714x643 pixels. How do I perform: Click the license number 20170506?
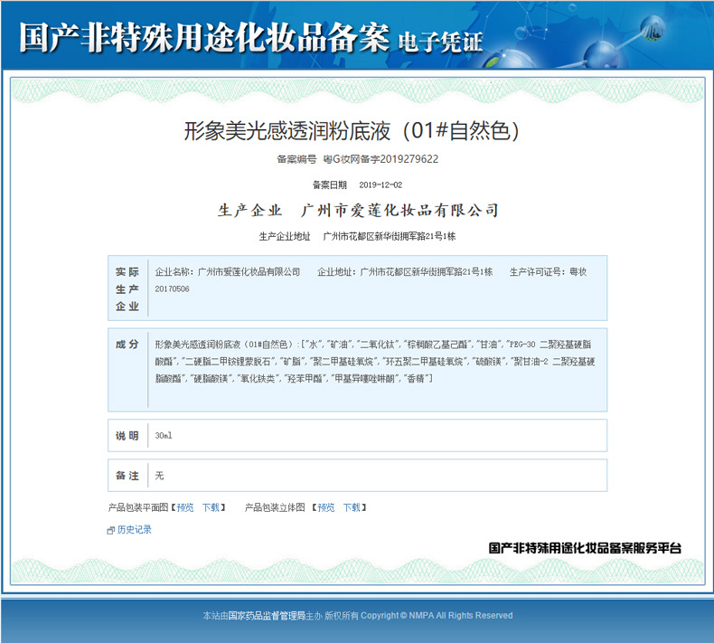click(172, 288)
